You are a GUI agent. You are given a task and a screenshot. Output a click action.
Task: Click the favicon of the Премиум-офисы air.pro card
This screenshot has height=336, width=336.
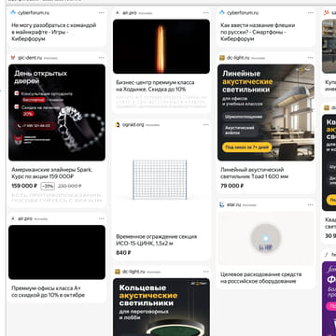13,218
